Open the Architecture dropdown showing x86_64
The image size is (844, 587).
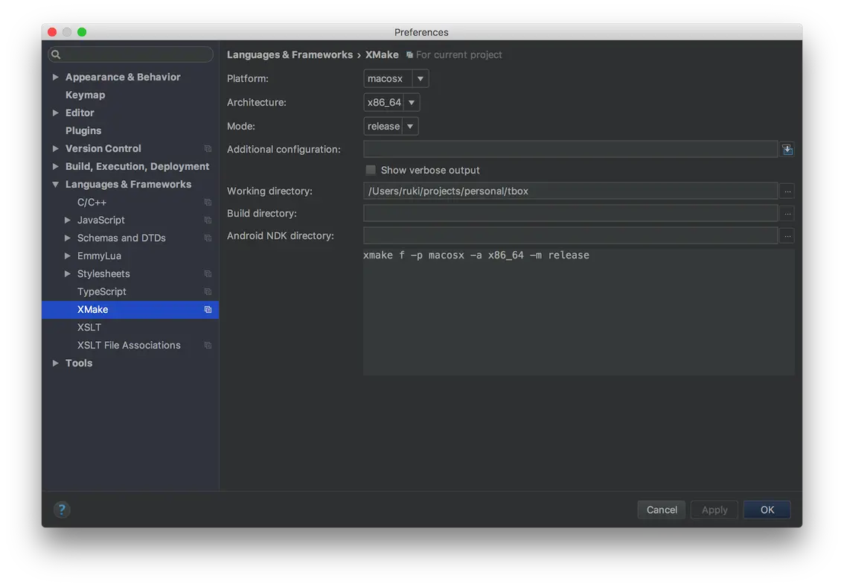point(391,102)
